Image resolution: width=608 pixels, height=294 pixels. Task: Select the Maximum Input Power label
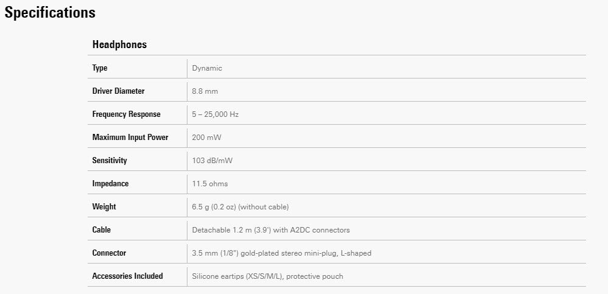(130, 138)
